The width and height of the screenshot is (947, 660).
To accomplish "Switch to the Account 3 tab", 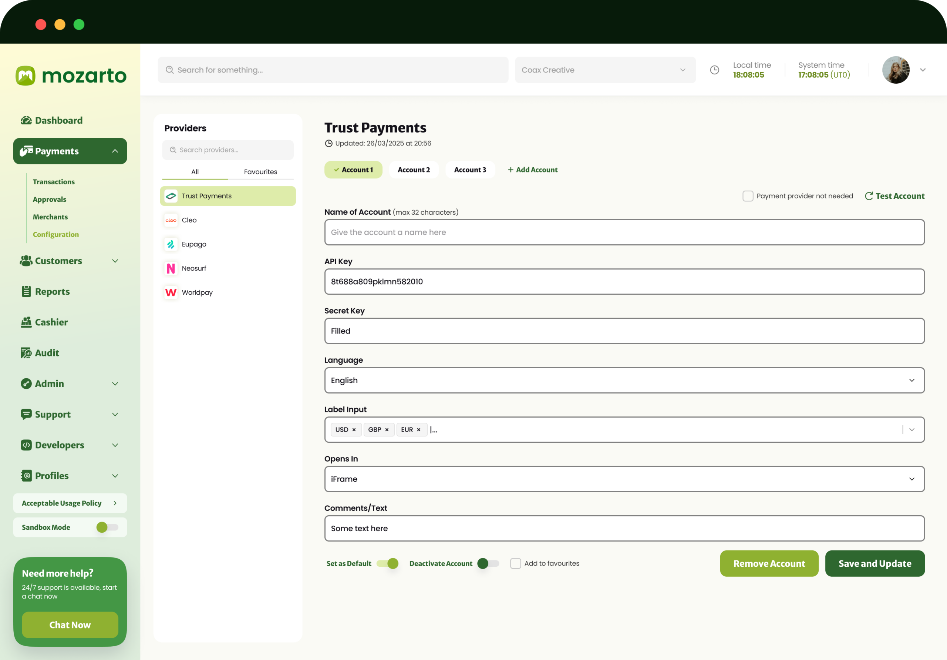I will [470, 170].
